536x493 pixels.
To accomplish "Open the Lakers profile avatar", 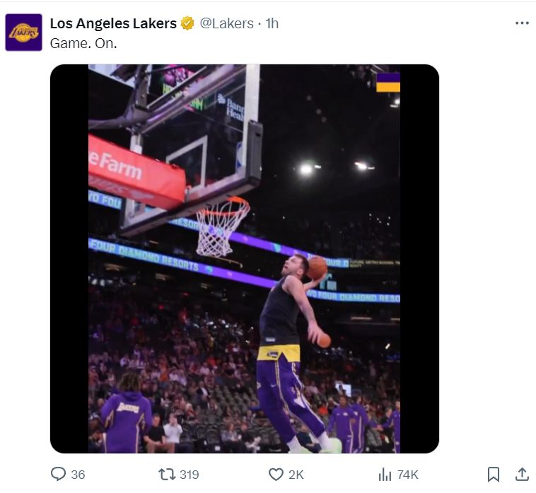I will (x=24, y=33).
